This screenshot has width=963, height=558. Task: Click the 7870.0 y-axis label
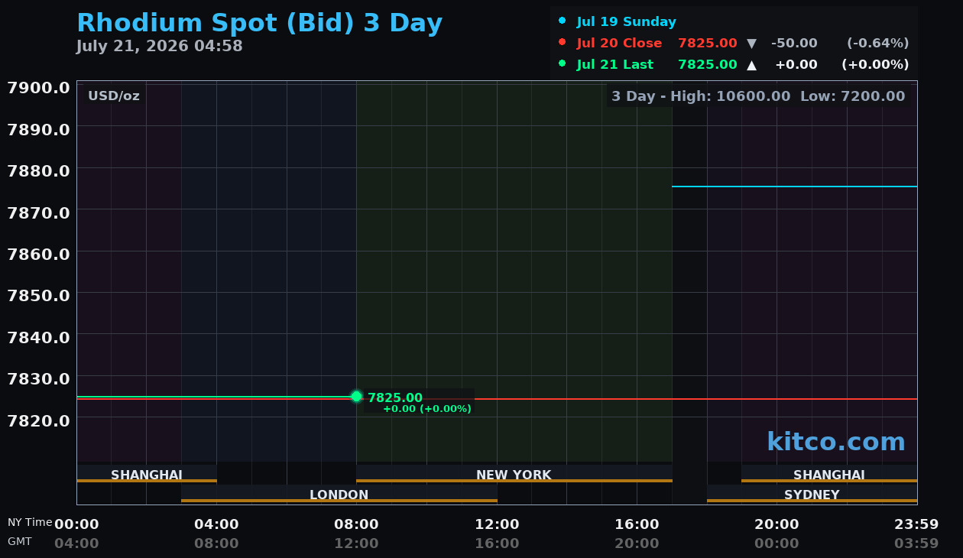click(x=38, y=212)
